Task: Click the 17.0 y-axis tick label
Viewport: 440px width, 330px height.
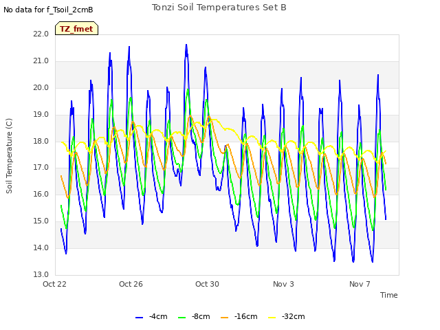Action: click(41, 168)
